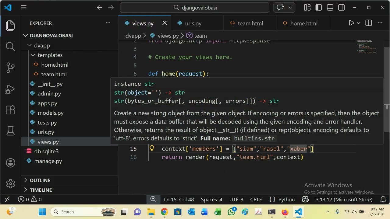Split the editor to the right
The image size is (390, 219).
point(369,23)
